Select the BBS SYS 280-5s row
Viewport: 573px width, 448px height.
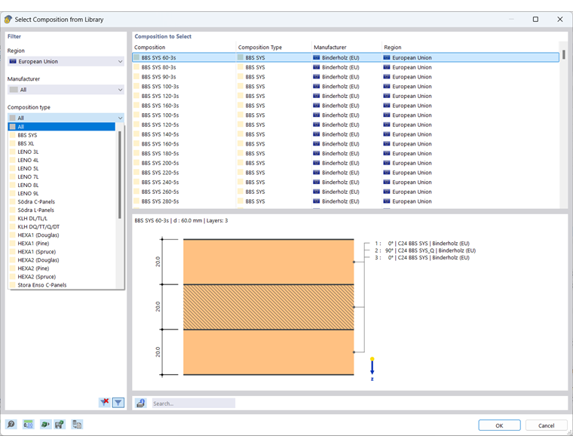(x=345, y=201)
